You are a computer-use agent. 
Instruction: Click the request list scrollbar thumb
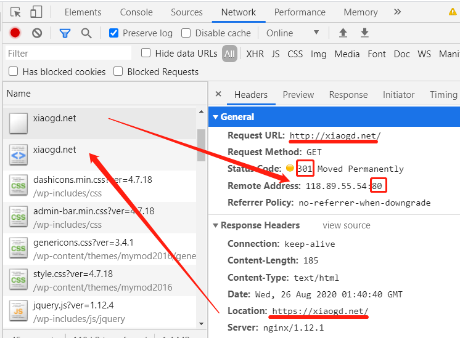tap(201, 145)
